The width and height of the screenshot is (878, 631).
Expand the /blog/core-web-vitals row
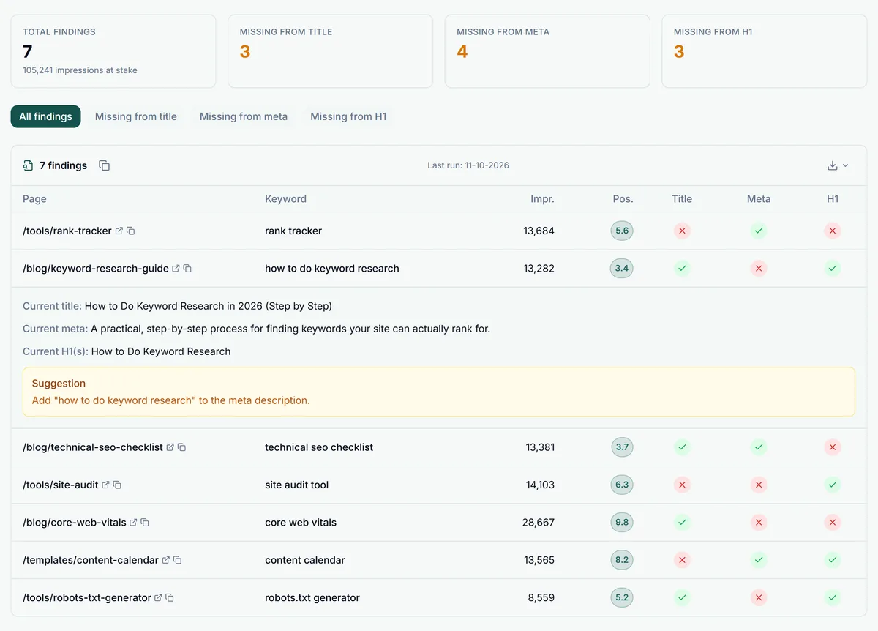click(x=439, y=523)
